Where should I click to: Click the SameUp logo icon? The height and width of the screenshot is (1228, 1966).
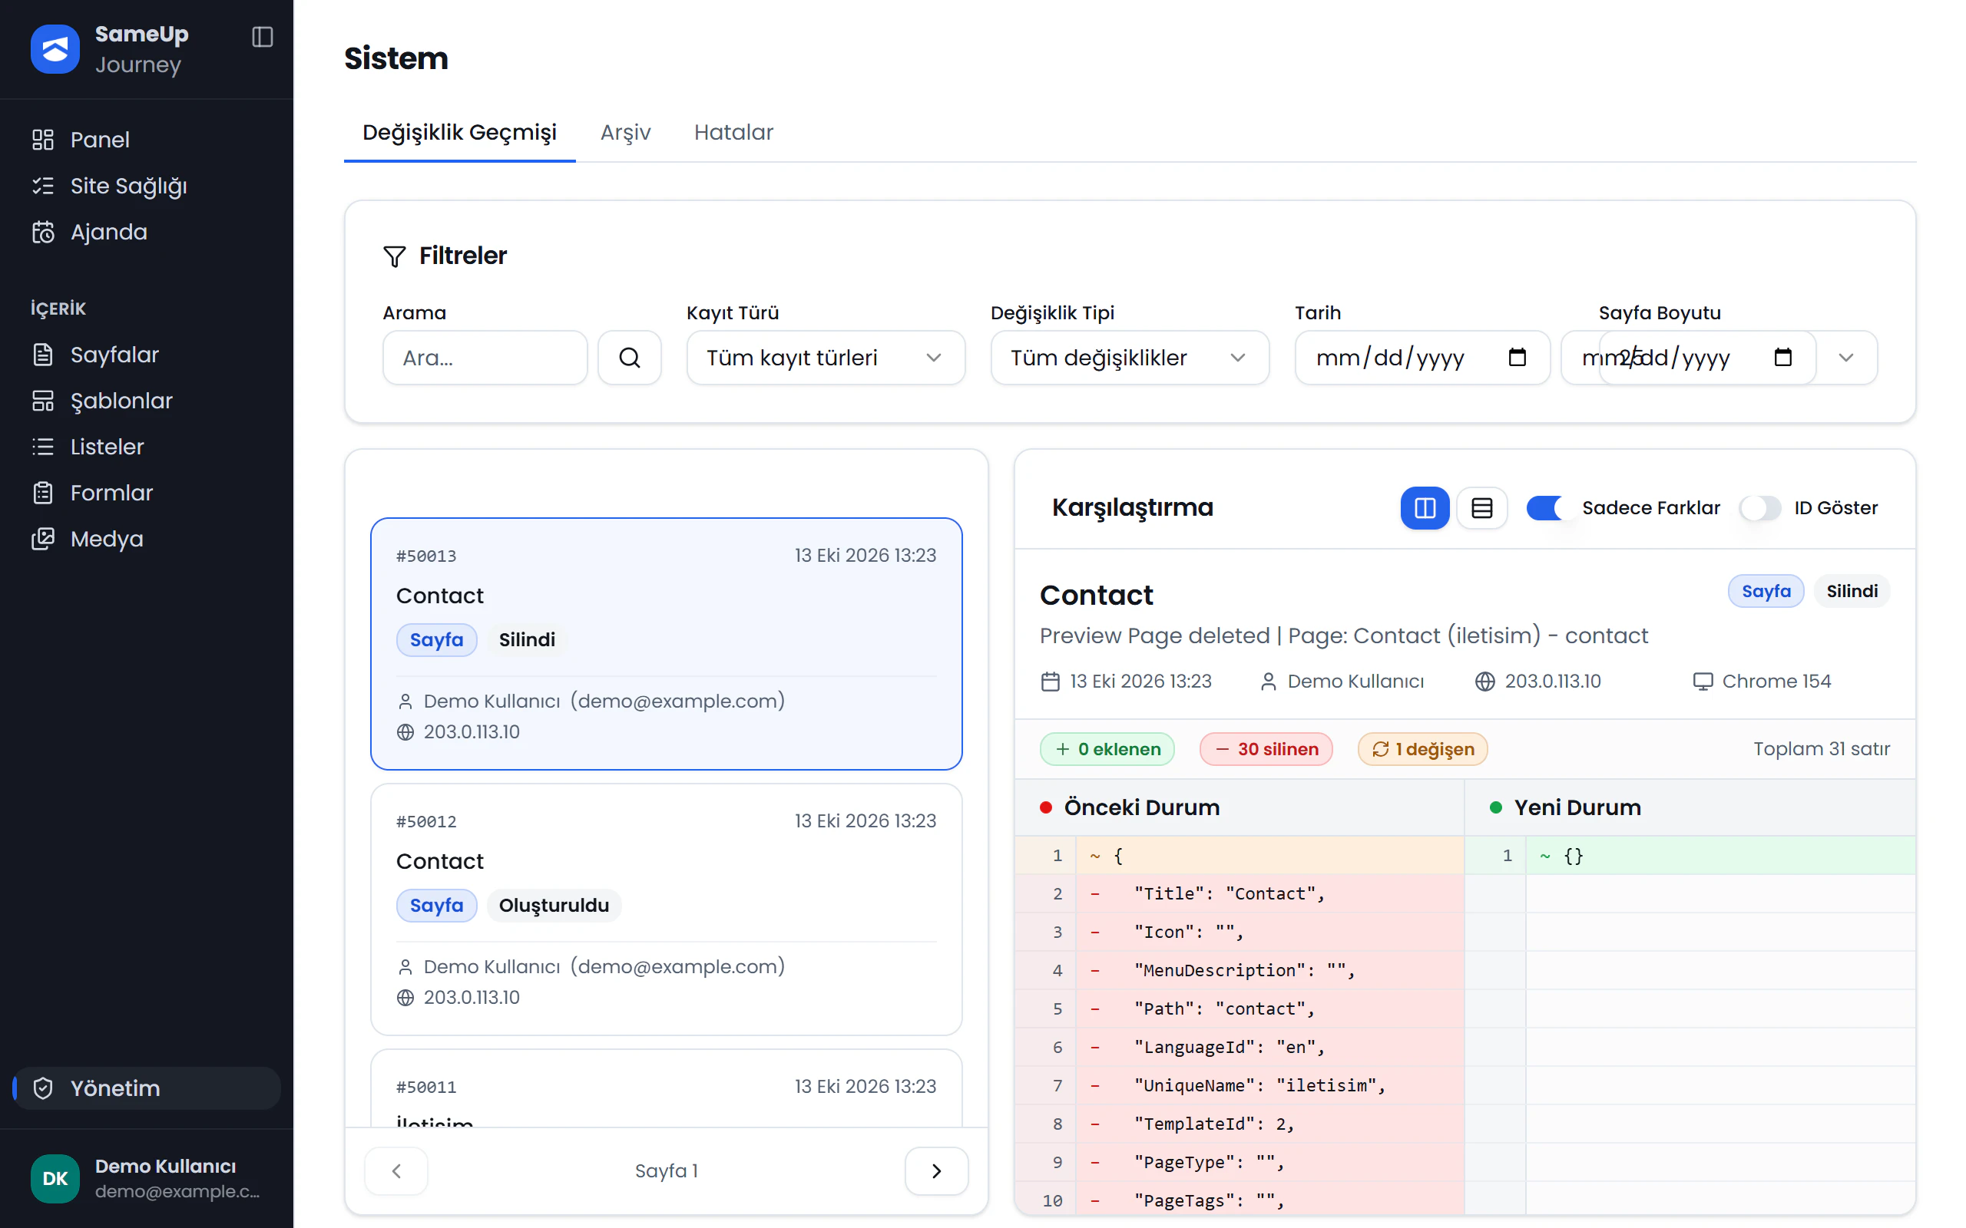pyautogui.click(x=55, y=48)
